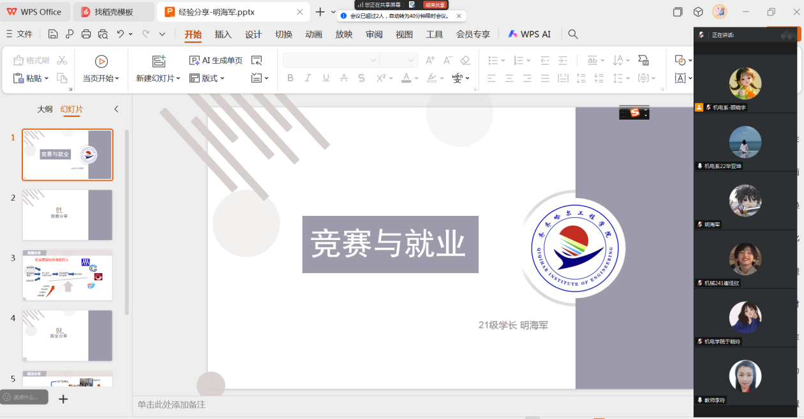Toggle Underline formatting

[x=326, y=78]
